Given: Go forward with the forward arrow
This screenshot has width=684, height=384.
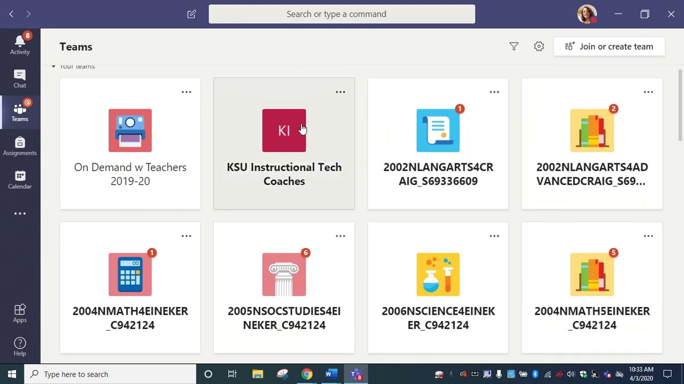Looking at the screenshot, I should [x=28, y=14].
